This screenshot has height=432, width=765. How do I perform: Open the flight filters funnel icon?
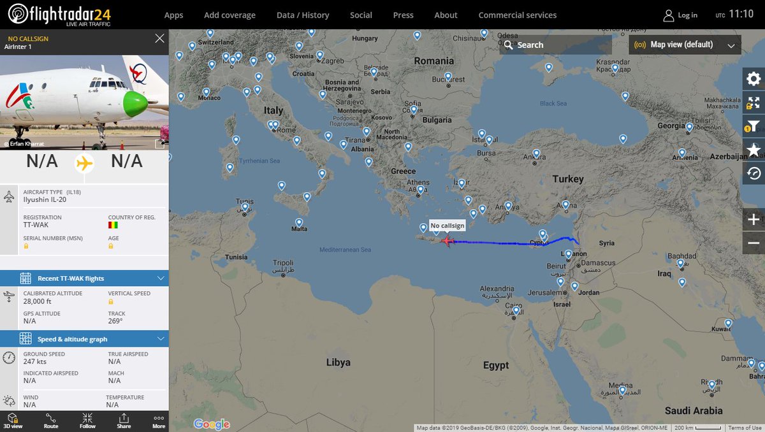[754, 127]
